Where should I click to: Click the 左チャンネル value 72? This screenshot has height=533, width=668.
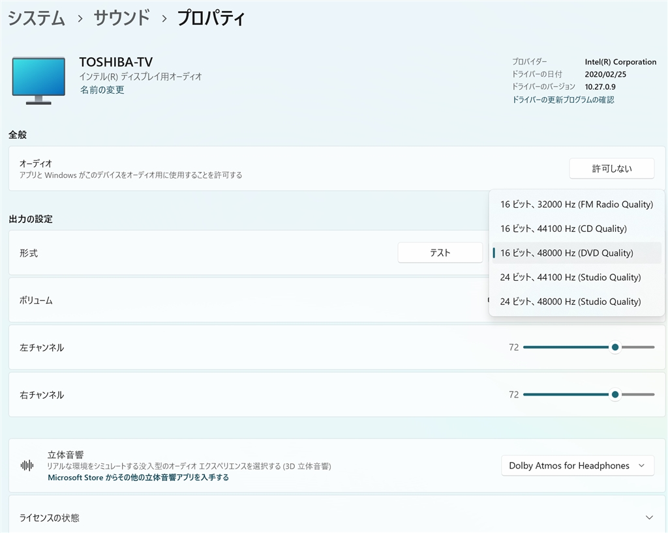pyautogui.click(x=514, y=347)
